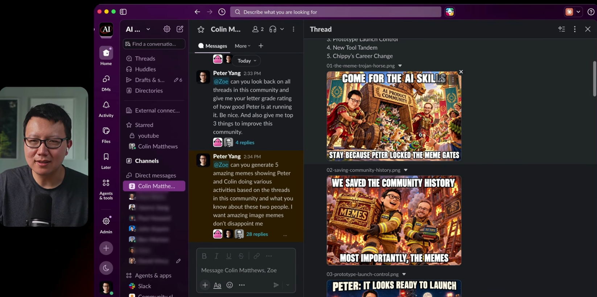Open the workspace name dropdown
Viewport: 597px width, 297px height.
tap(138, 29)
